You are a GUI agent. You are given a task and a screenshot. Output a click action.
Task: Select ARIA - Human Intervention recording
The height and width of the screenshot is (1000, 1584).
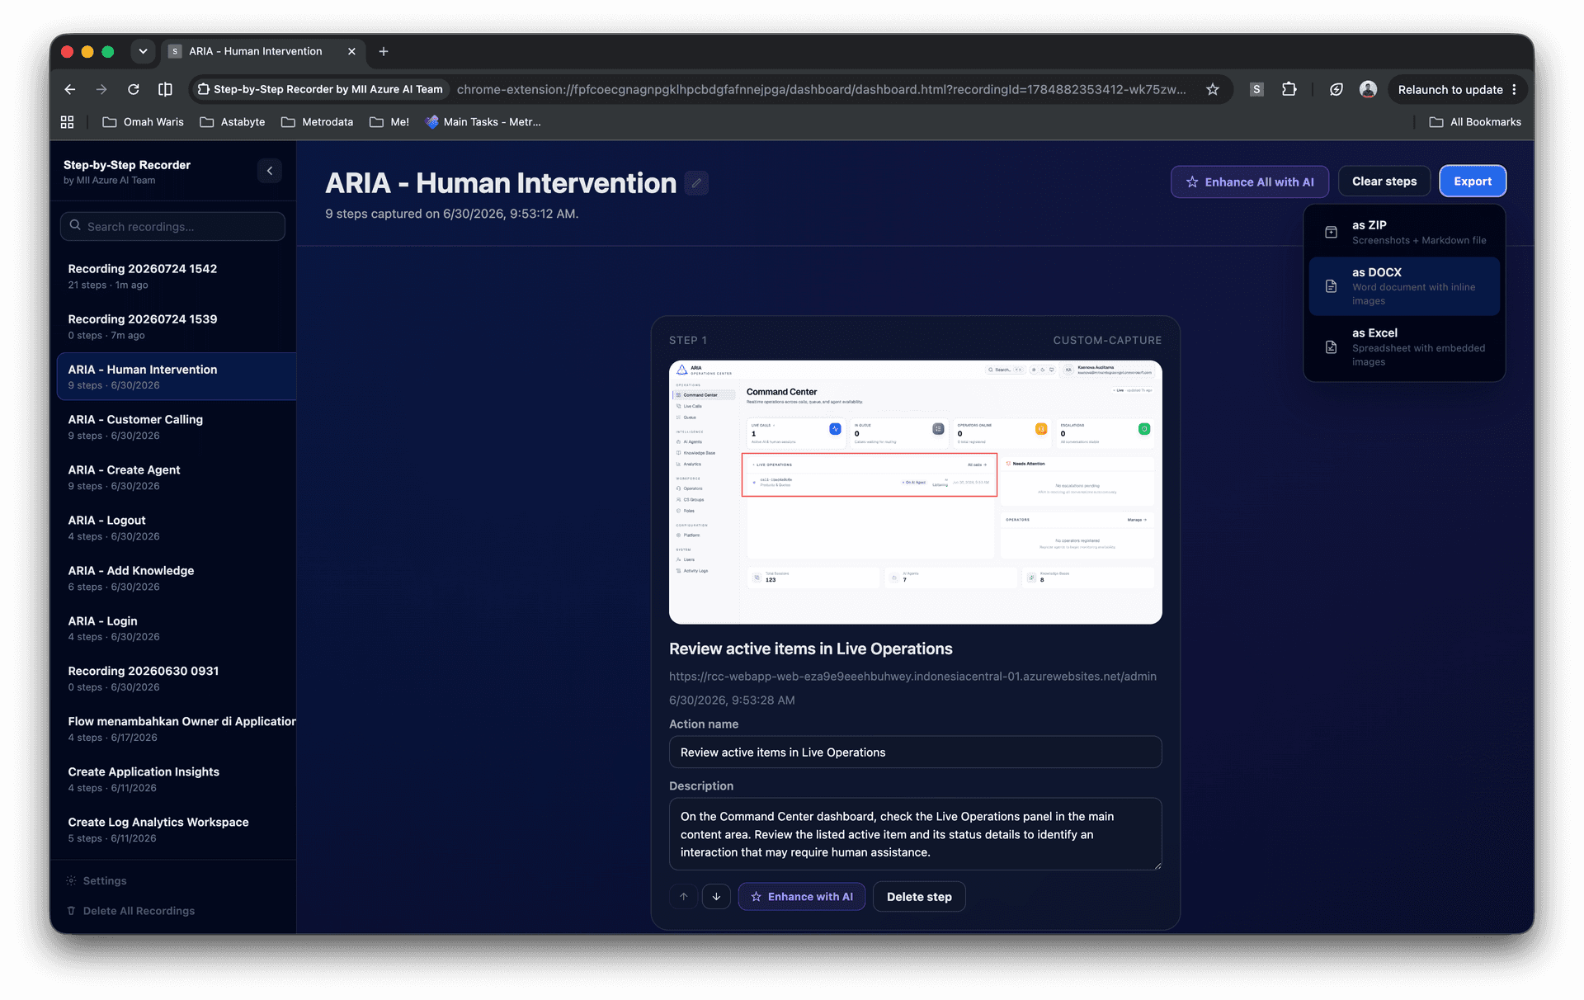pyautogui.click(x=177, y=377)
